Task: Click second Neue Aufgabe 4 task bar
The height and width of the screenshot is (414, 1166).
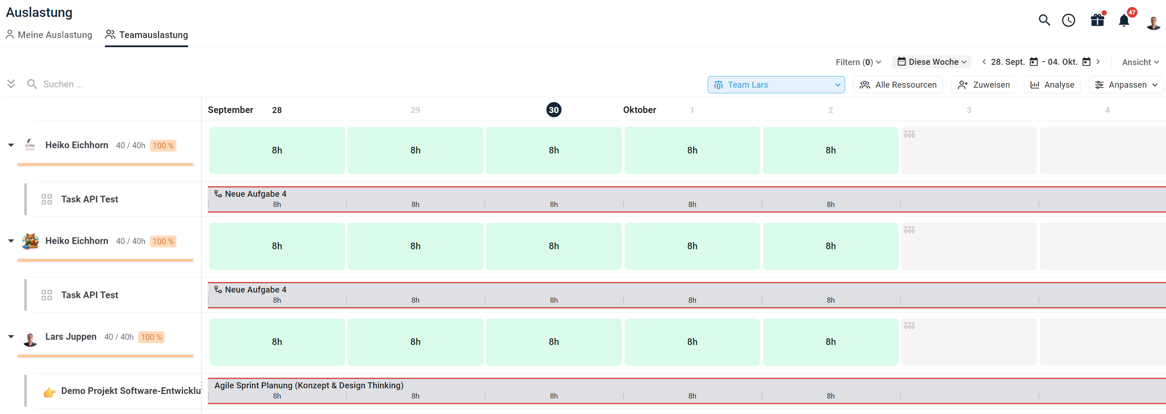Action: (687, 295)
